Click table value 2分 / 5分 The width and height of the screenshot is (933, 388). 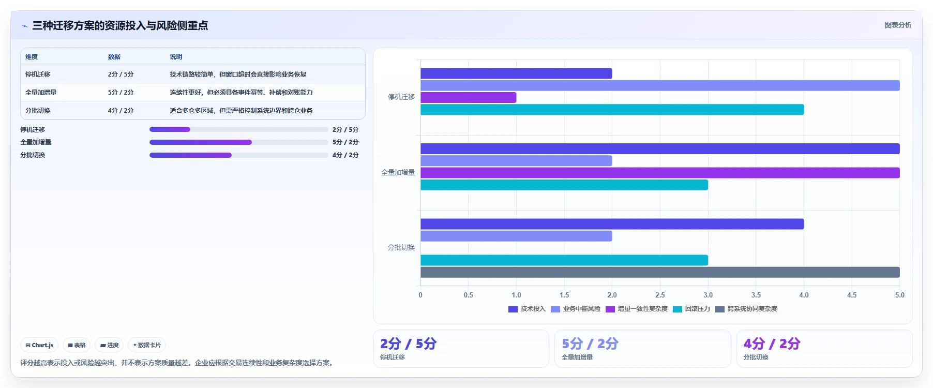121,74
